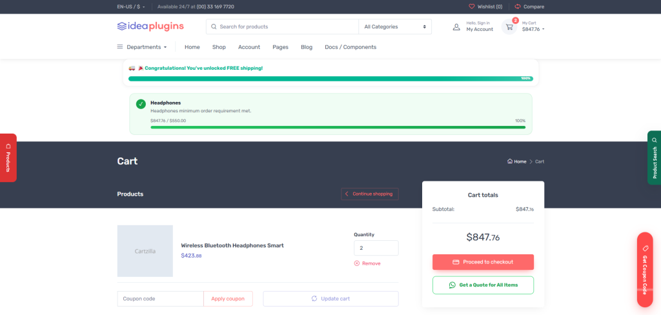Click the delivery truck icon in shipping banner
The height and width of the screenshot is (315, 661).
[x=132, y=68]
